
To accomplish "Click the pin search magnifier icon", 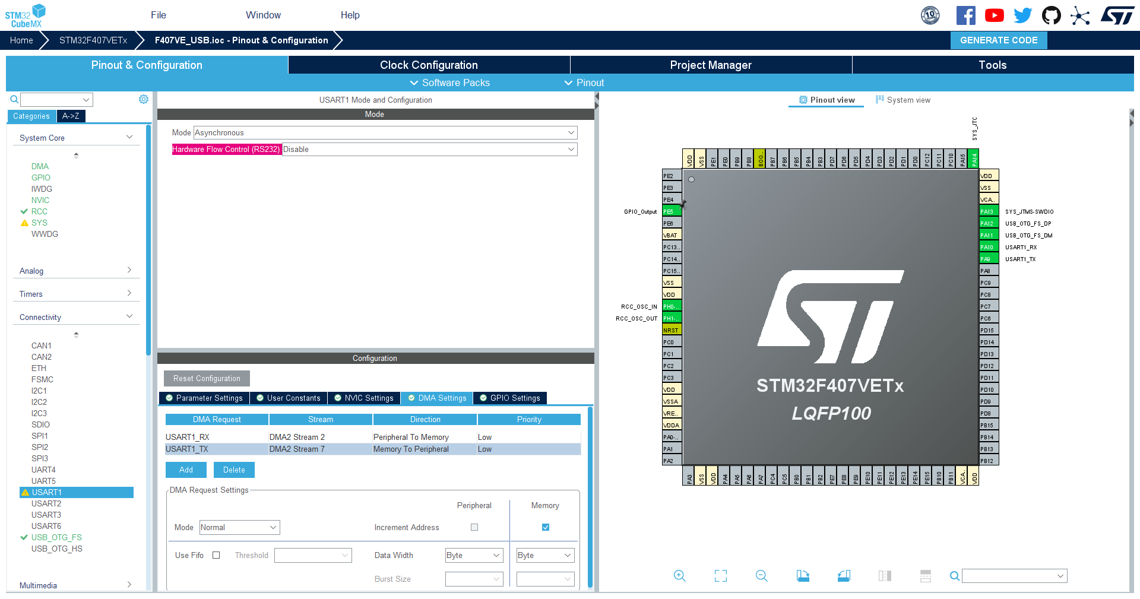I will pyautogui.click(x=954, y=576).
